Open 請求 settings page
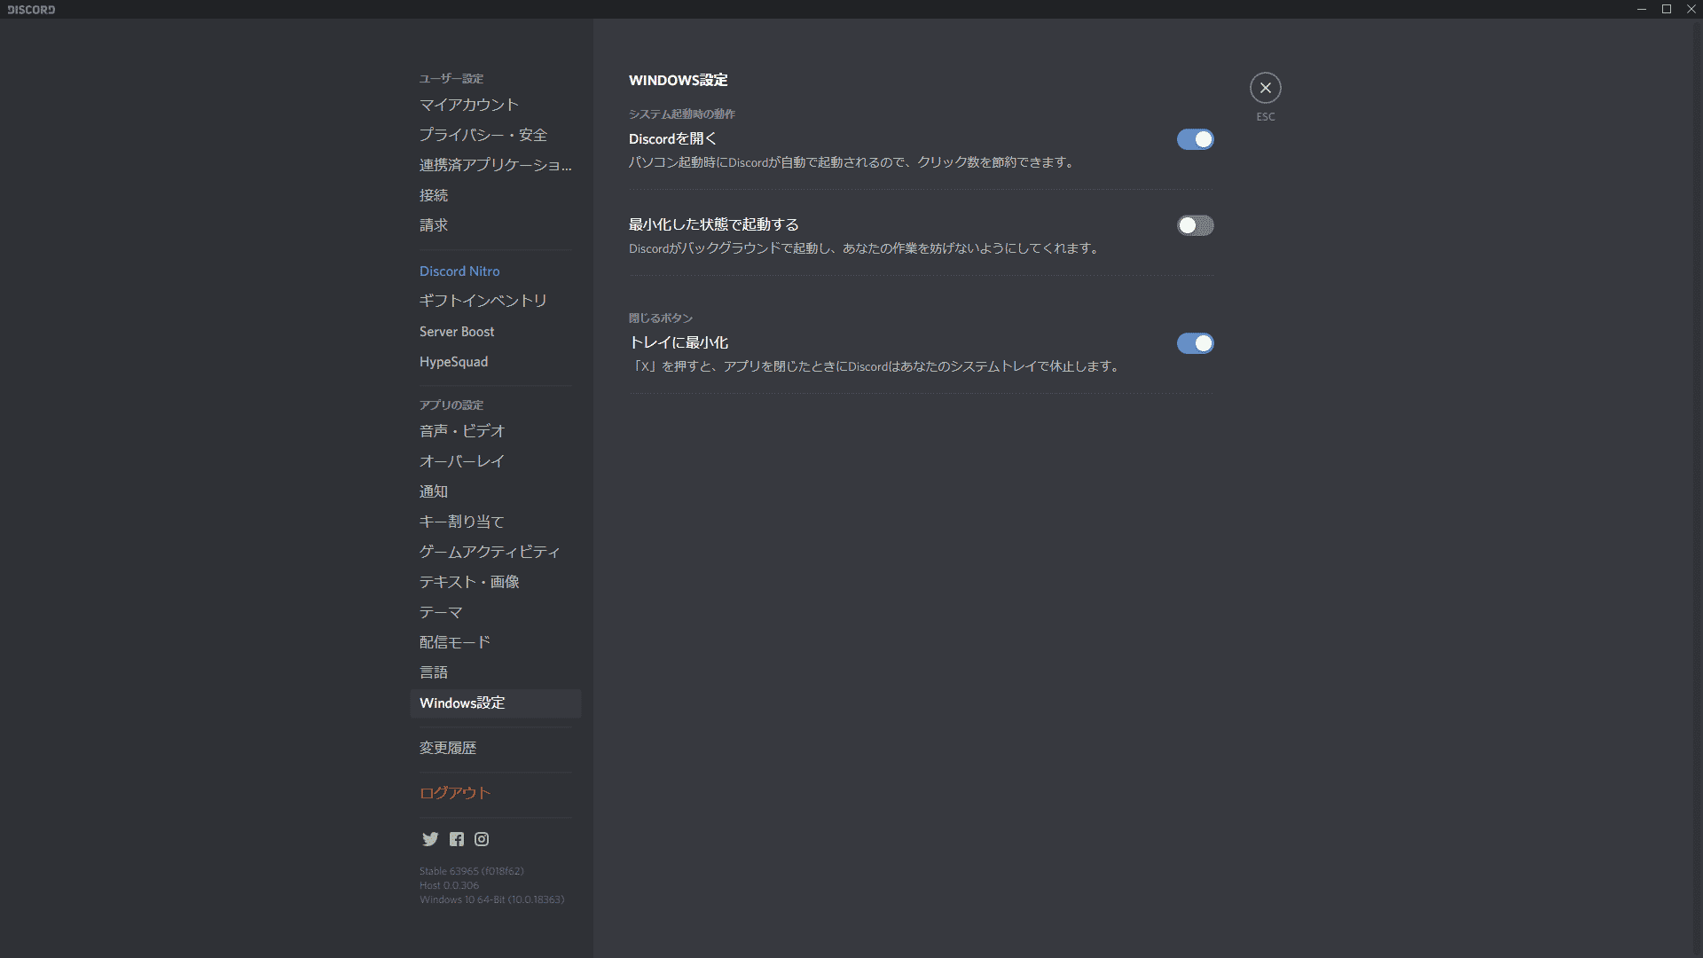This screenshot has height=958, width=1703. coord(496,225)
